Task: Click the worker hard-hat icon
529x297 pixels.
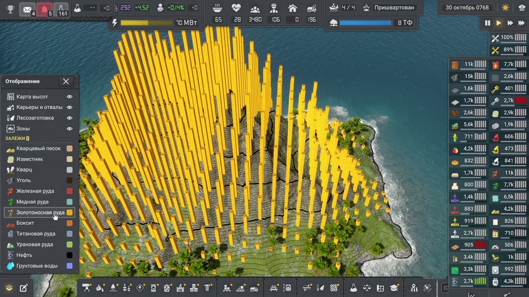Action: [274, 8]
